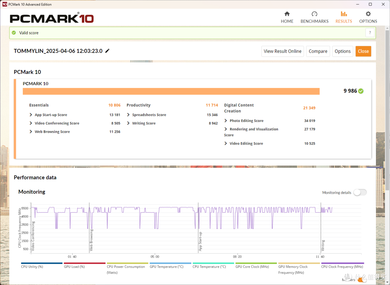
Task: Click the View Result Online button
Action: 282,51
